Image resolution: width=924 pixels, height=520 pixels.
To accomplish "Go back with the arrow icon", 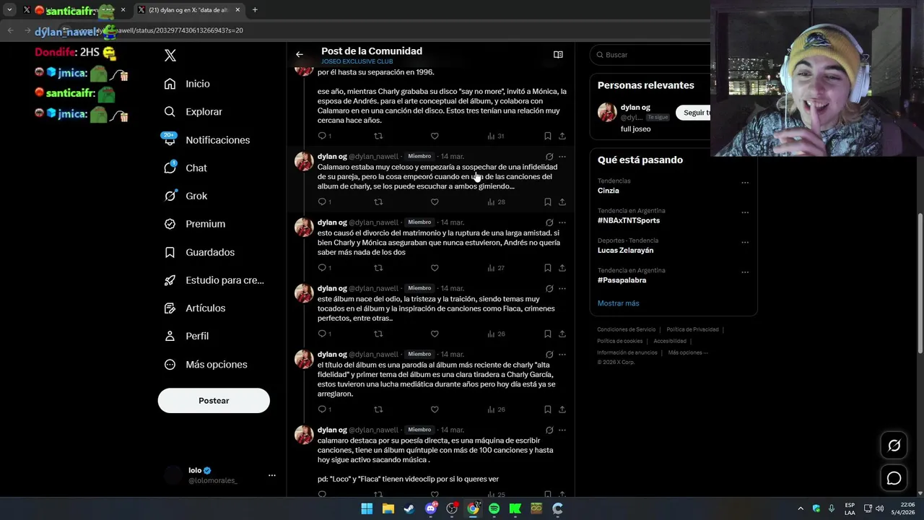I will [x=300, y=54].
